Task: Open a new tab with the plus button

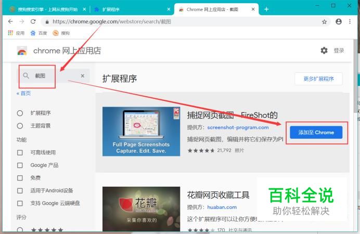Action: (266, 9)
